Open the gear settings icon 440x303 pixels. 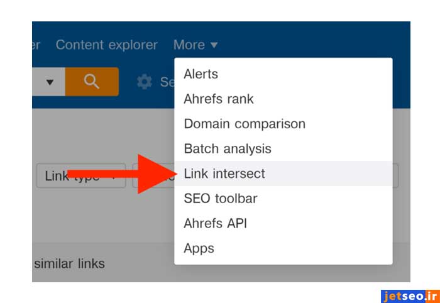[144, 82]
